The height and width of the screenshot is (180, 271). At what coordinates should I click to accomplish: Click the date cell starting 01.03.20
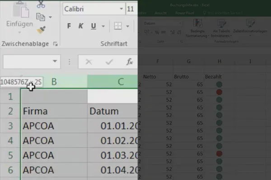(112, 155)
